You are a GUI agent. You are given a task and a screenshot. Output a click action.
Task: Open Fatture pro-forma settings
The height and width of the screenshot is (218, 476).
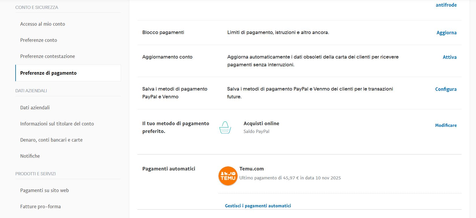pyautogui.click(x=40, y=206)
